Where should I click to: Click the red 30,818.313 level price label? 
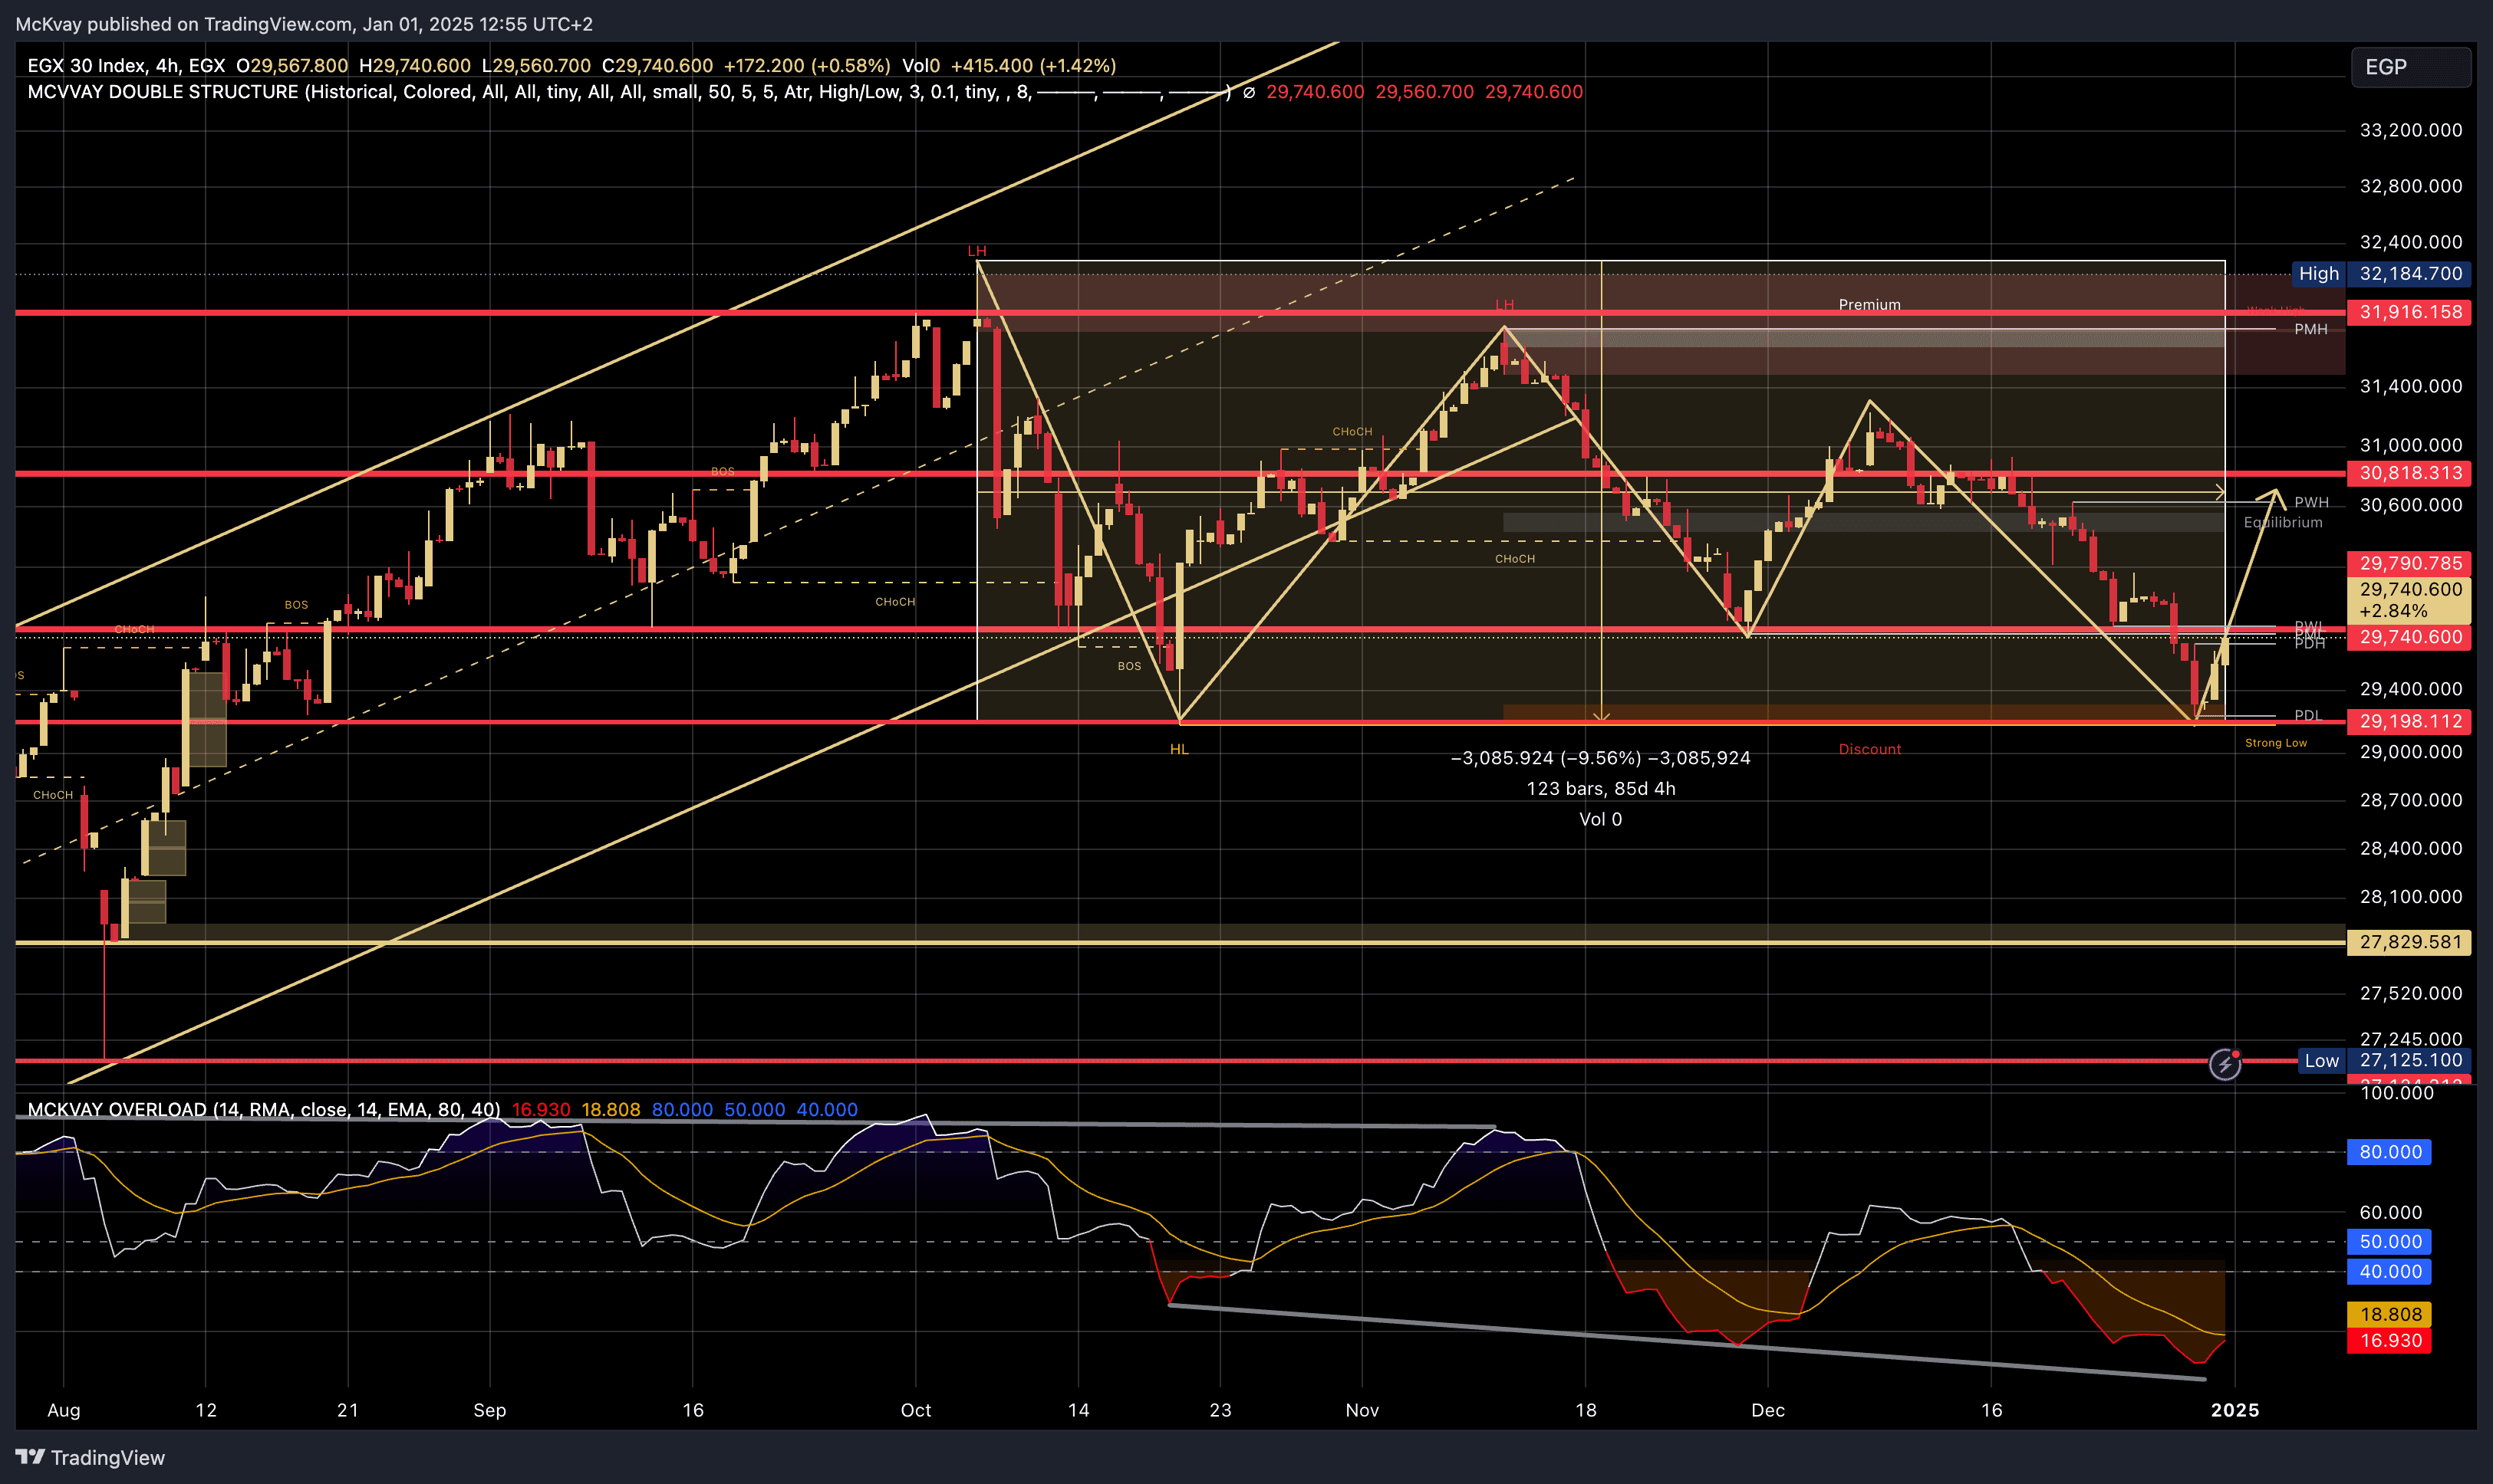point(2409,474)
